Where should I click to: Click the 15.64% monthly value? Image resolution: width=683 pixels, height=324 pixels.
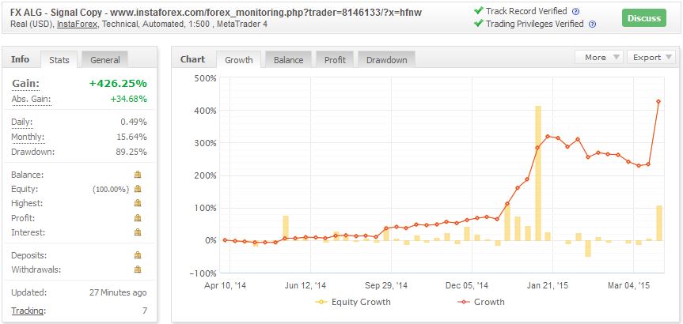click(132, 137)
